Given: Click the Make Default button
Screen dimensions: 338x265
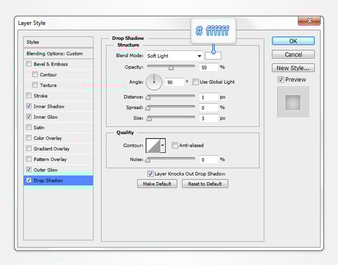Looking at the screenshot, I should point(157,184).
